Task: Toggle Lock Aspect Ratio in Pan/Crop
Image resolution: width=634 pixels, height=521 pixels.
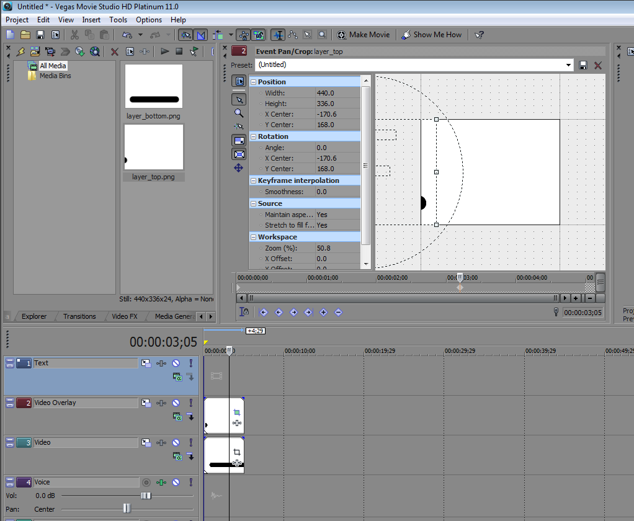Action: tap(239, 141)
